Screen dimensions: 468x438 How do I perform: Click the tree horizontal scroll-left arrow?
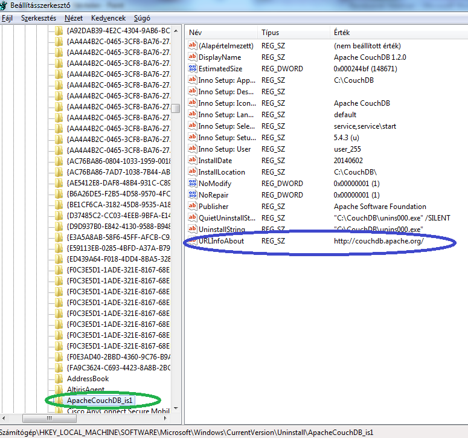pos(3,418)
